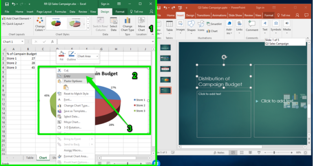This screenshot has height=166, width=313.
Task: Expand Chart Styles gallery more arrow
Action: click(88, 28)
